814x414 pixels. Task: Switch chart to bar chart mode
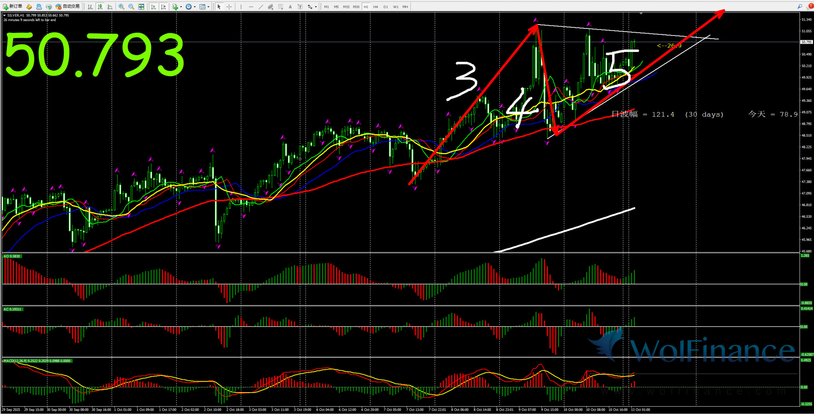point(90,7)
